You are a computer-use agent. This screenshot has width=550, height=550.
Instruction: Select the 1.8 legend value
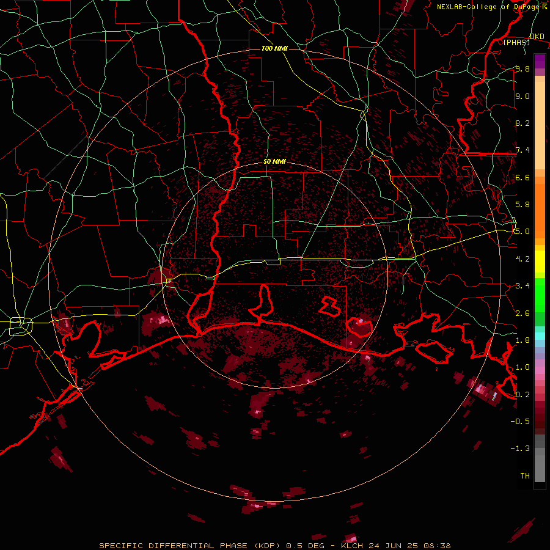tap(522, 340)
